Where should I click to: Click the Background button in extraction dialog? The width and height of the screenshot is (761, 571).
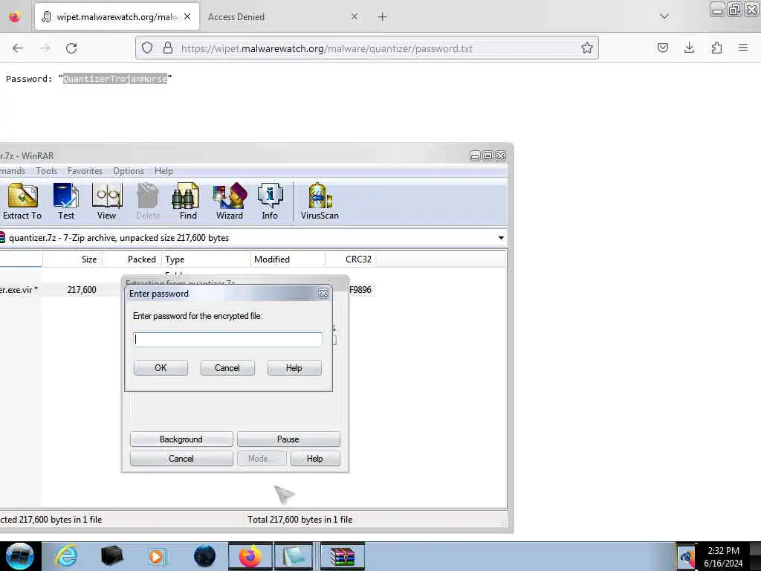[181, 439]
